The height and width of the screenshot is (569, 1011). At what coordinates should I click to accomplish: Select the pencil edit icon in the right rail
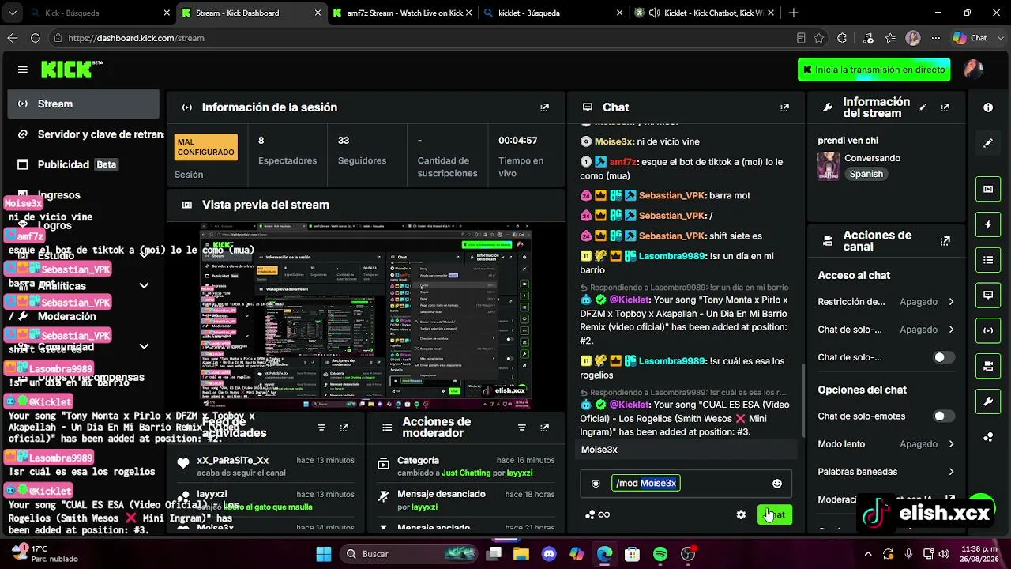pos(988,143)
